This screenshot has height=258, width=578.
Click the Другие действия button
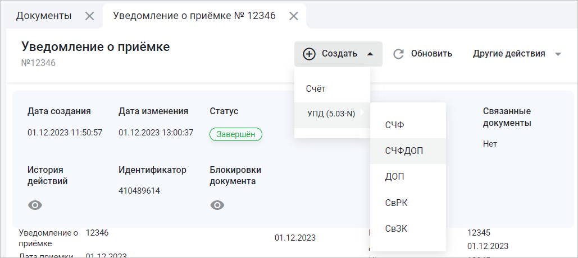pos(508,54)
